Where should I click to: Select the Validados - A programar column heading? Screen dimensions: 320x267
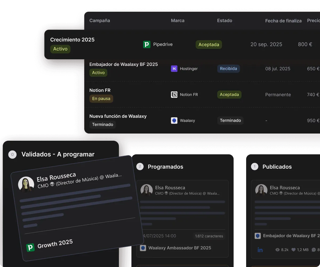(58, 154)
